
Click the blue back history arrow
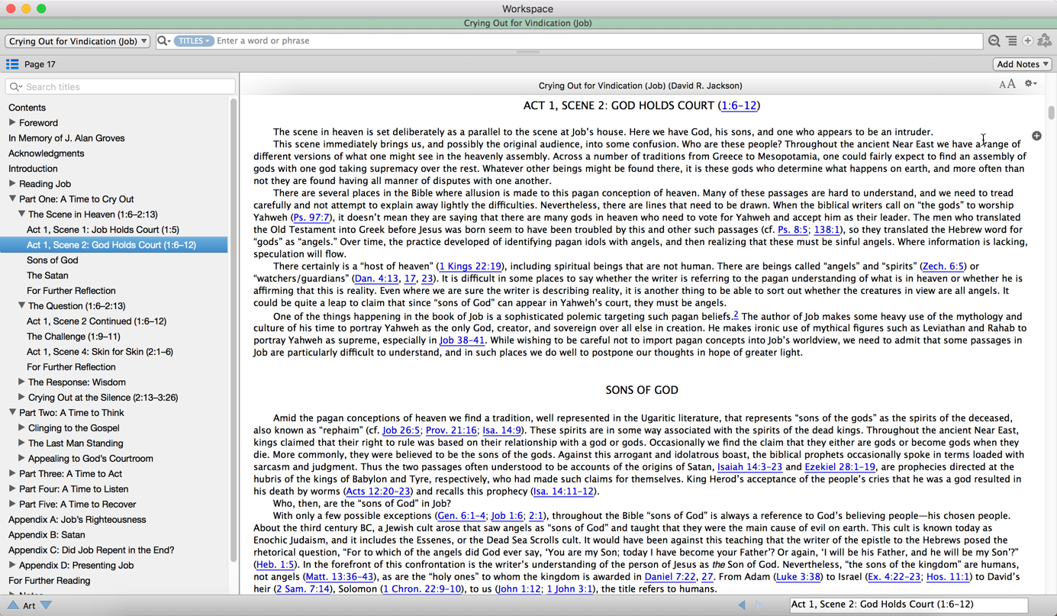point(741,605)
